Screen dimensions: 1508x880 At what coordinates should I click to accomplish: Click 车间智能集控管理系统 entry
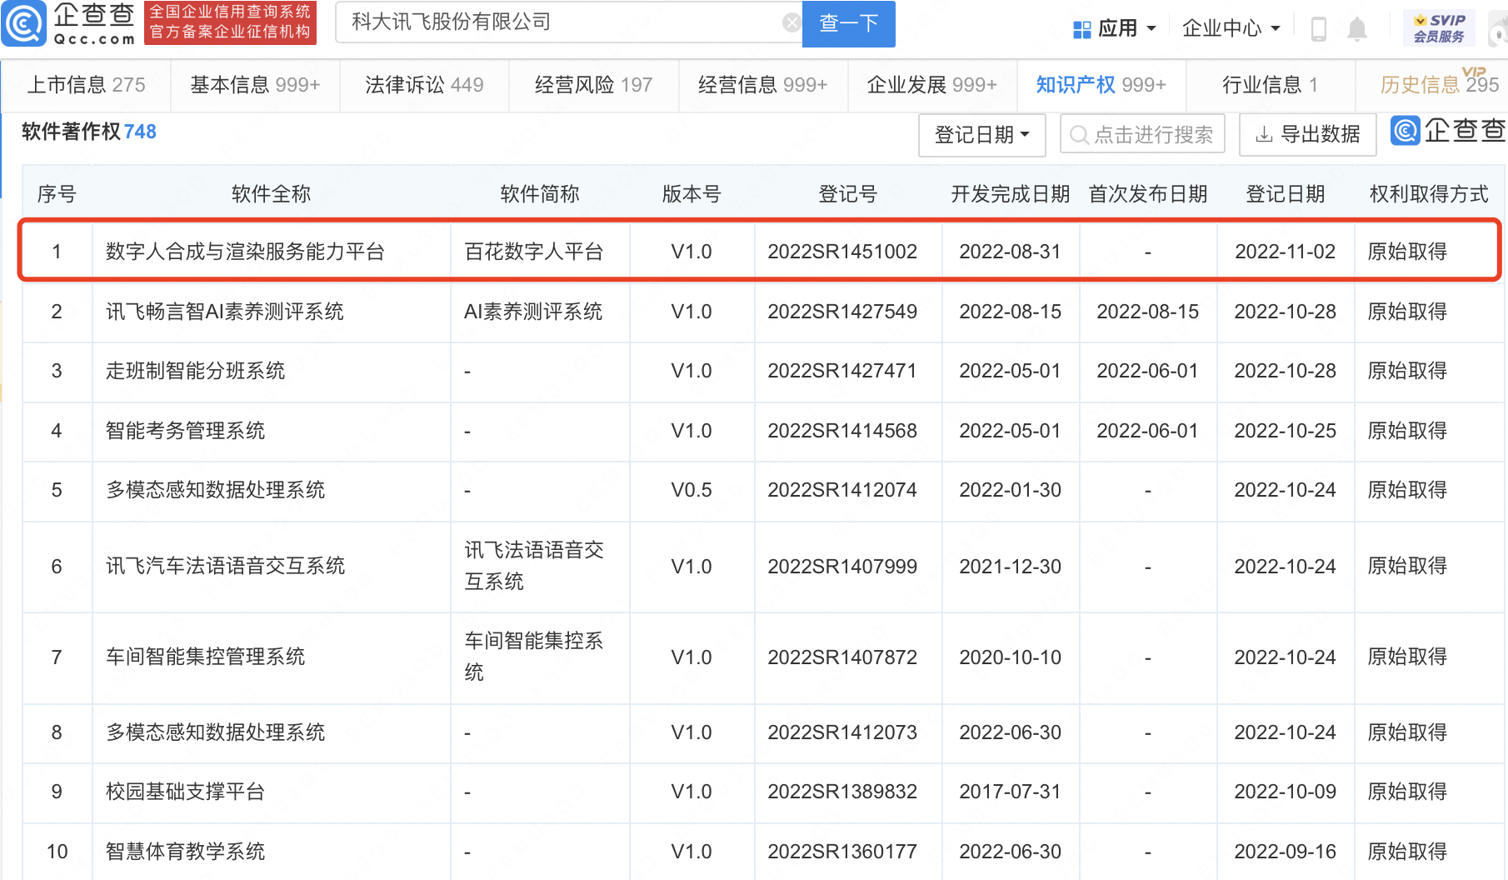coord(206,657)
